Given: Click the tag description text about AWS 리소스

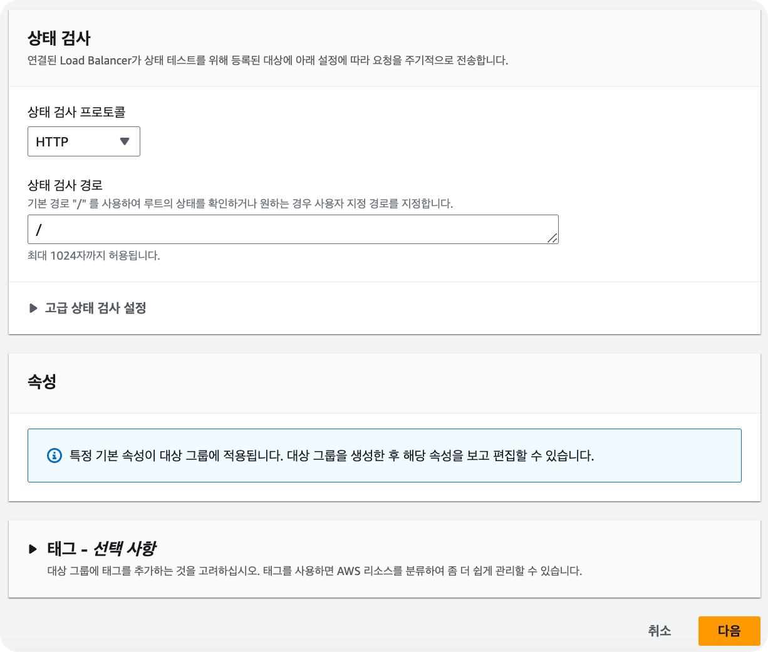Looking at the screenshot, I should pos(314,571).
